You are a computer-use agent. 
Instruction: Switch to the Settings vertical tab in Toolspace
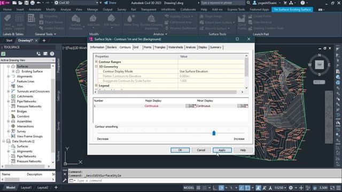pos(58,96)
